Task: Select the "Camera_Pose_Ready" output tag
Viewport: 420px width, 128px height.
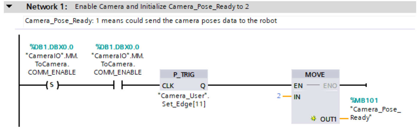Action: click(375, 113)
